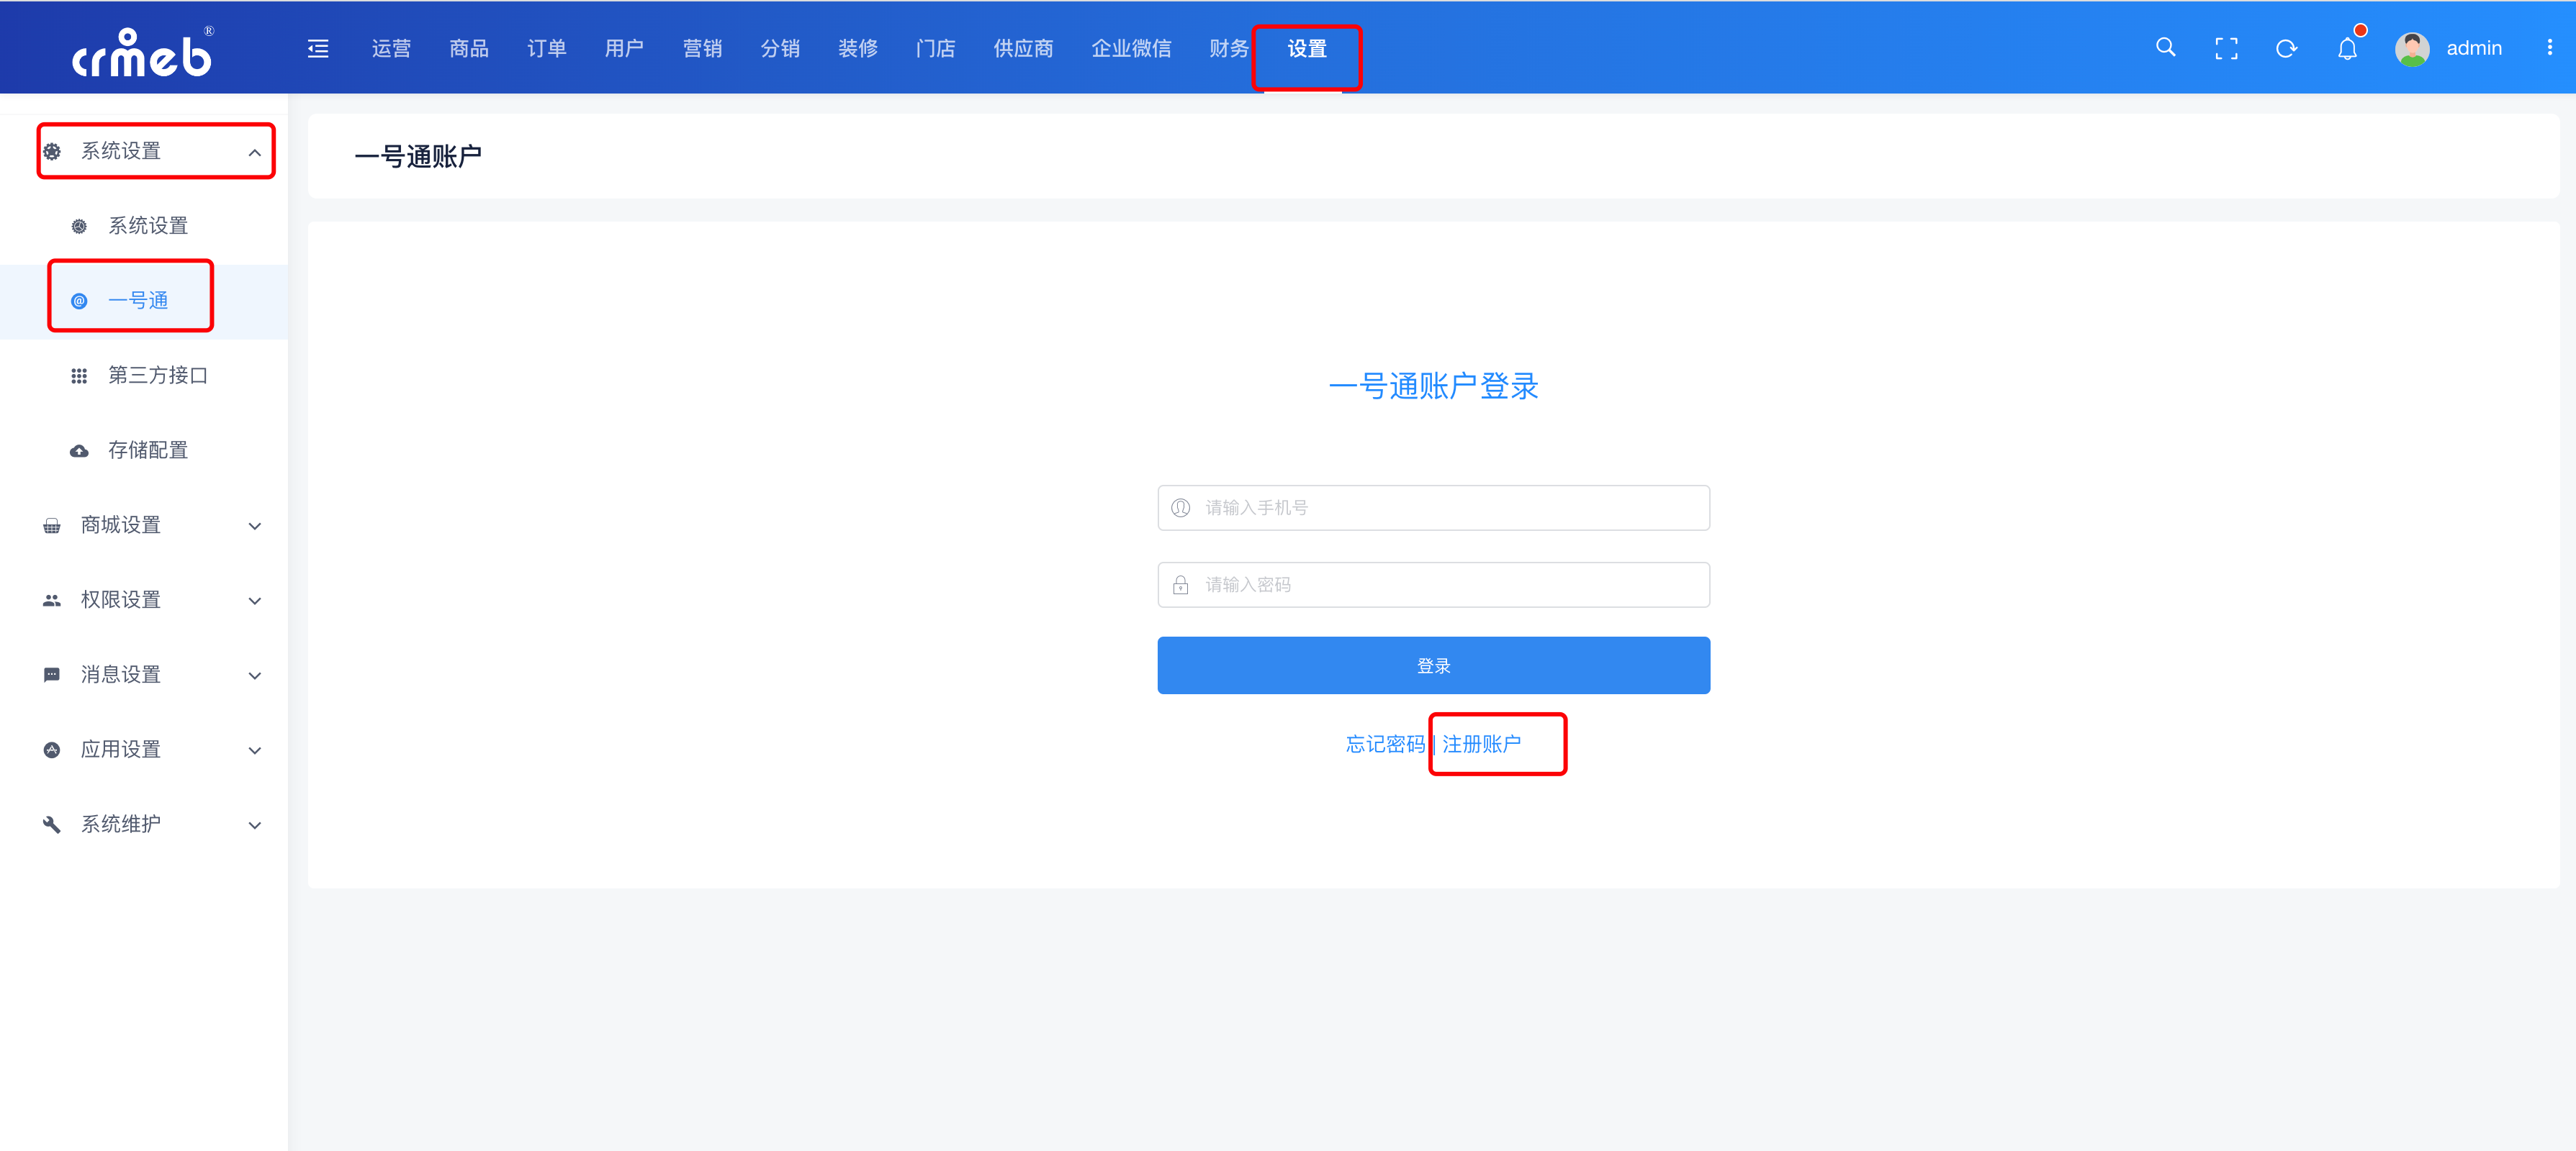
Task: Click the crmeb logo
Action: (143, 52)
